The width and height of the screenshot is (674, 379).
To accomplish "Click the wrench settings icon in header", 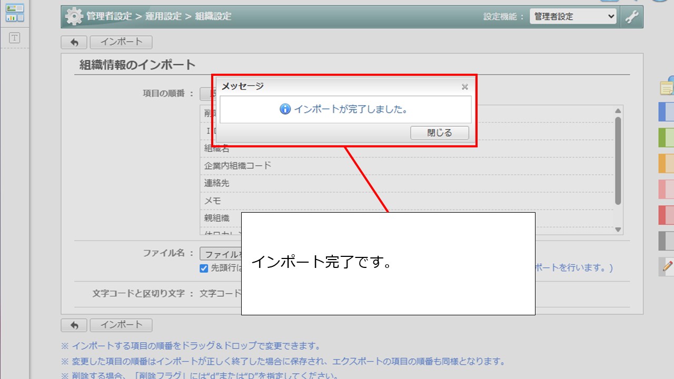I will (631, 17).
